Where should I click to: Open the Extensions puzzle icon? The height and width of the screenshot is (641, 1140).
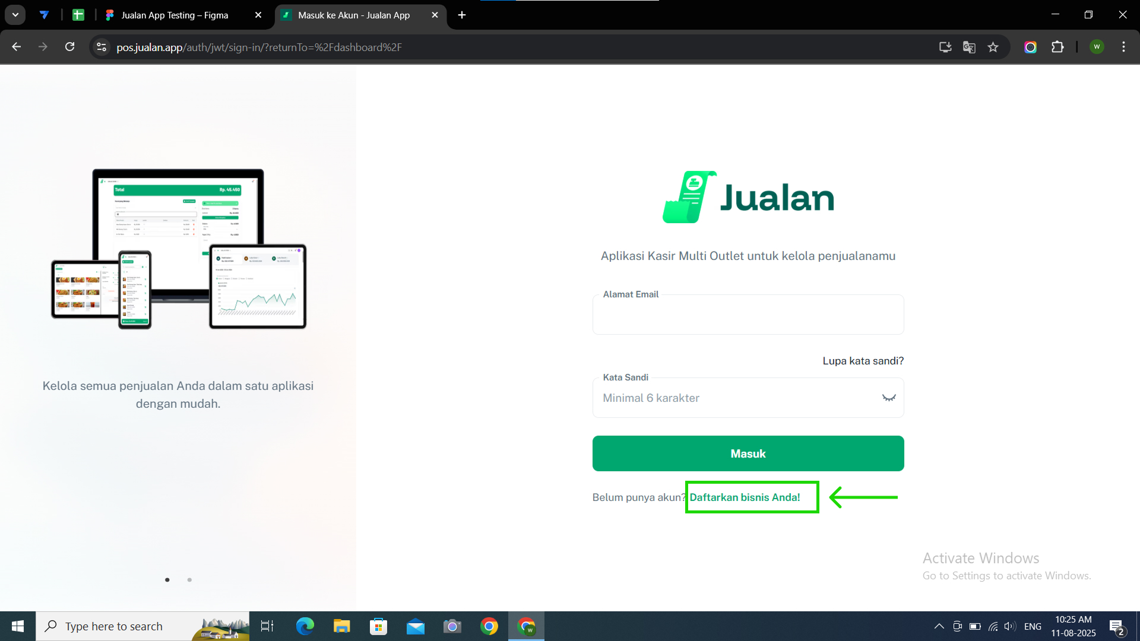point(1057,47)
